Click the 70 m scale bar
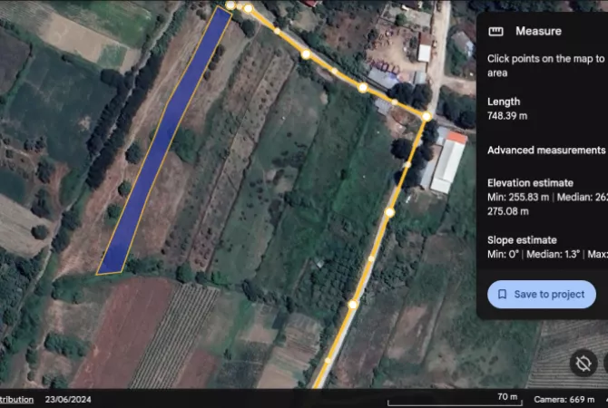Screen dimensions: 608x408 [x=454, y=400]
